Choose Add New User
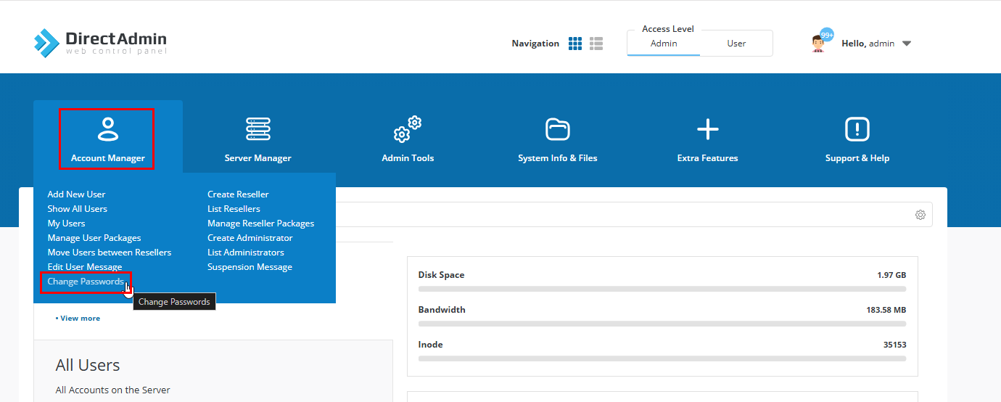1001x402 pixels. coord(76,194)
